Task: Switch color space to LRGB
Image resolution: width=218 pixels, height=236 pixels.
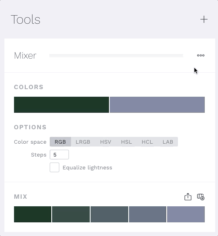Action: pos(83,142)
